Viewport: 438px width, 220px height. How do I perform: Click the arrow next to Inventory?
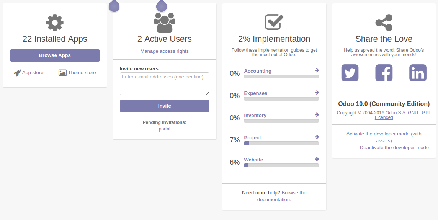point(317,115)
